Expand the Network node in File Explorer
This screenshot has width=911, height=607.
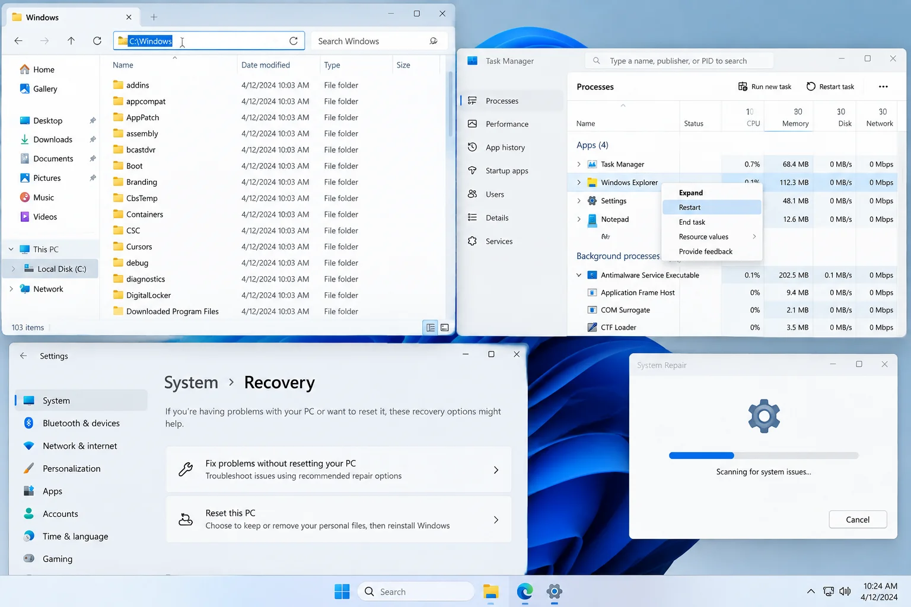click(11, 289)
